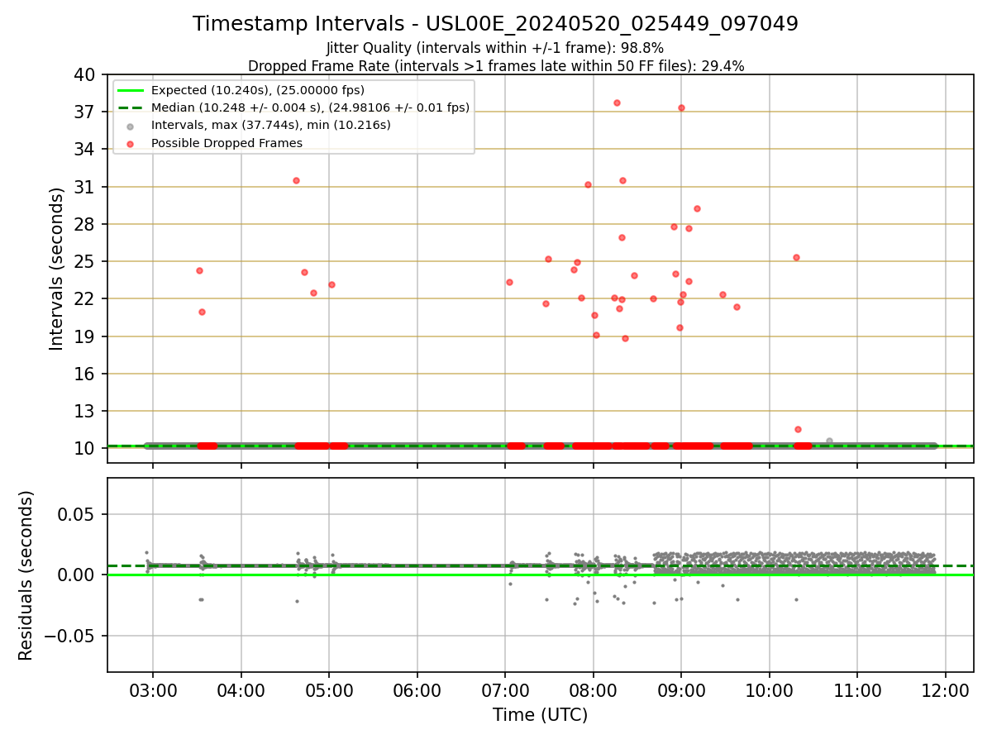
Task: Click the lone grey interval point near 10:40
Action: (829, 441)
